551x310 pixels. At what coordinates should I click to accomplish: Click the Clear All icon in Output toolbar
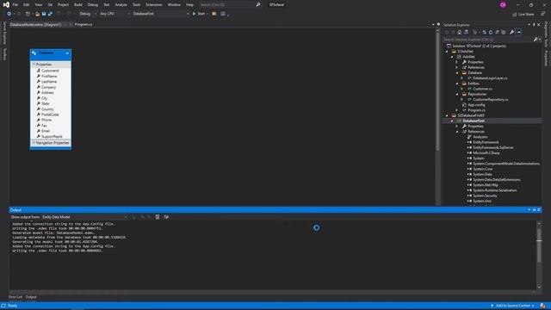(158, 217)
